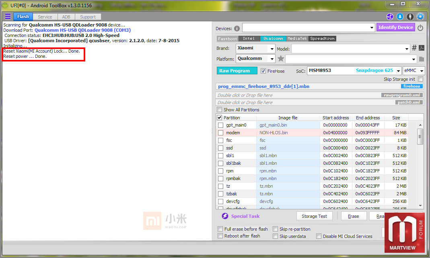Click the rawprogram0.xml file drop field

point(319,95)
